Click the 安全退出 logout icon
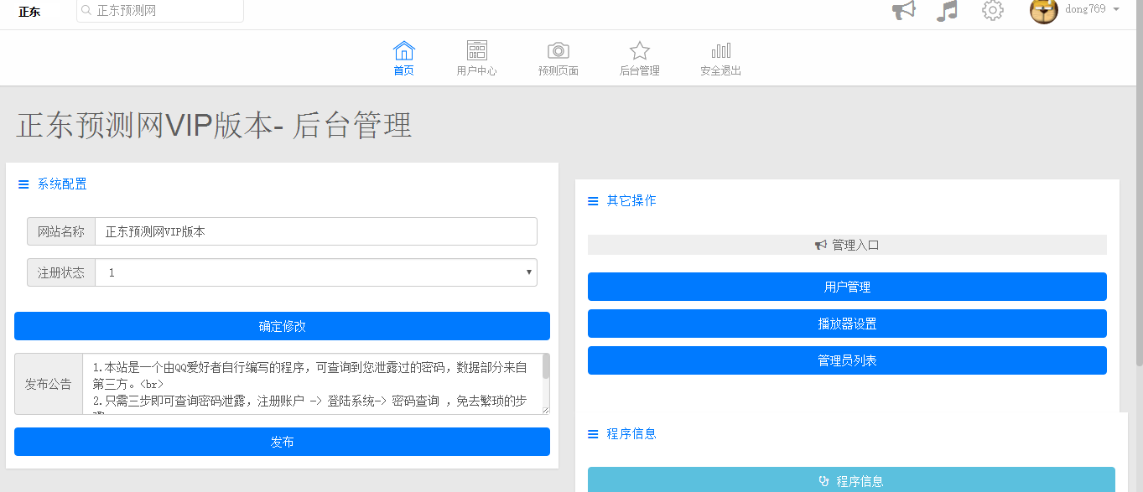 click(x=720, y=50)
